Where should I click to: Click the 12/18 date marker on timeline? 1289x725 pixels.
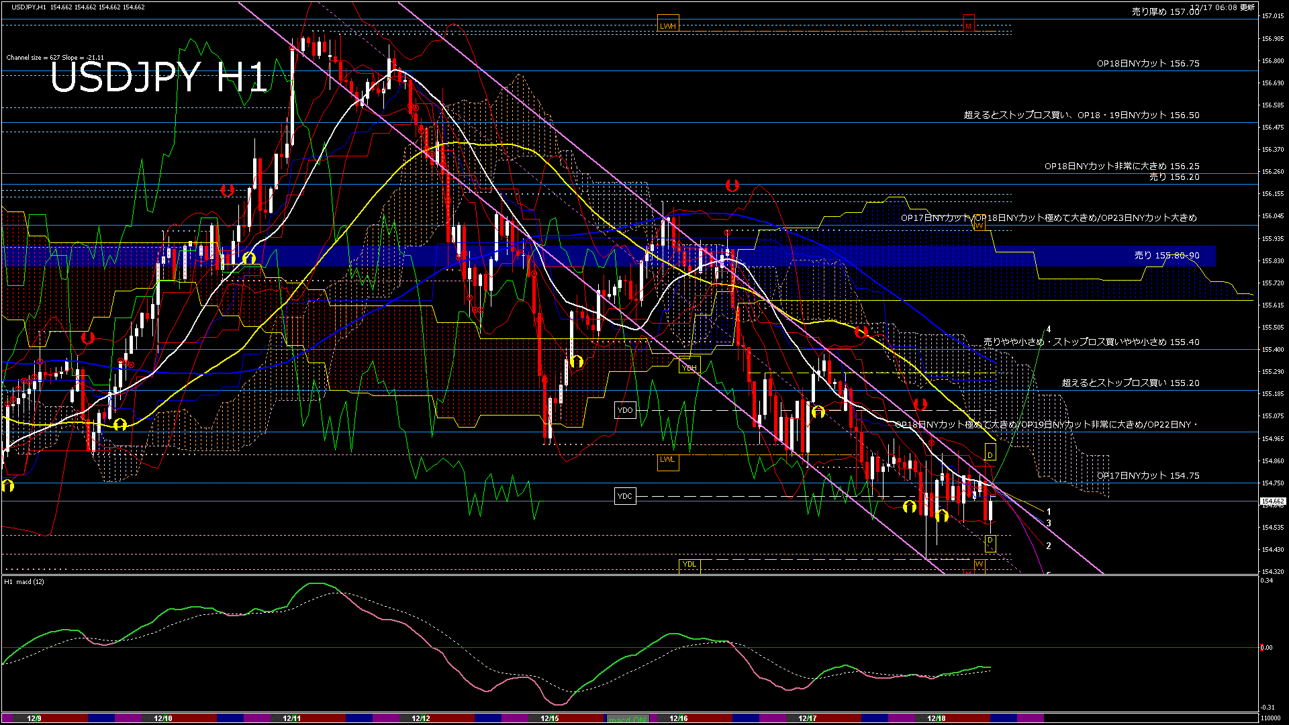pos(936,718)
